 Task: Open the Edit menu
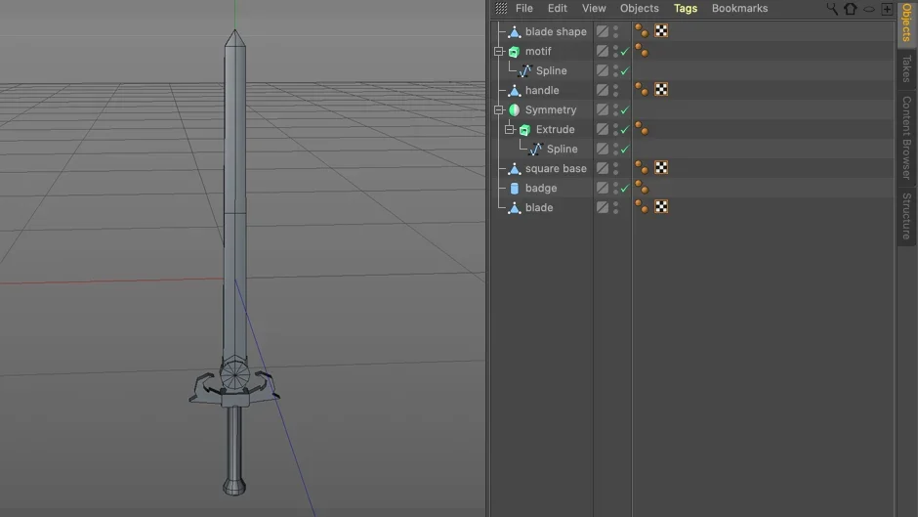pos(557,8)
